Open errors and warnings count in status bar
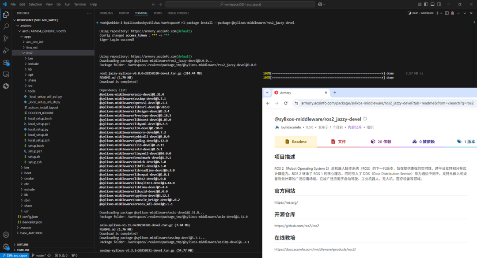The image size is (477, 258). point(61,255)
